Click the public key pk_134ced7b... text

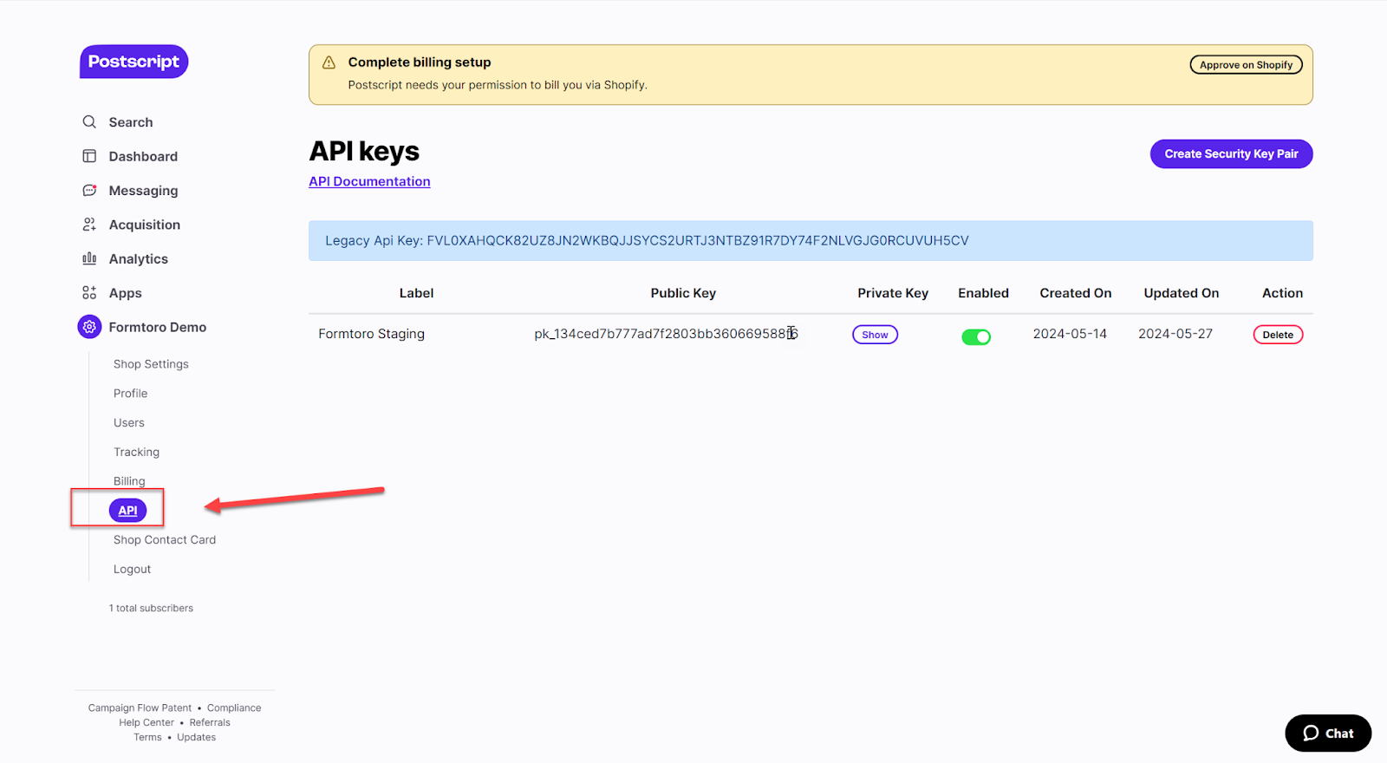pos(666,334)
